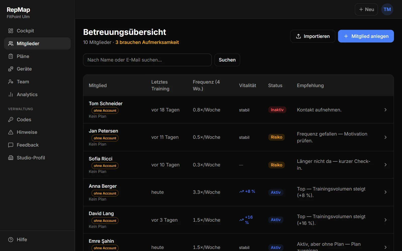Viewport: 402px width, 251px height.
Task: Open Analytics in the sidebar
Action: pos(37,95)
